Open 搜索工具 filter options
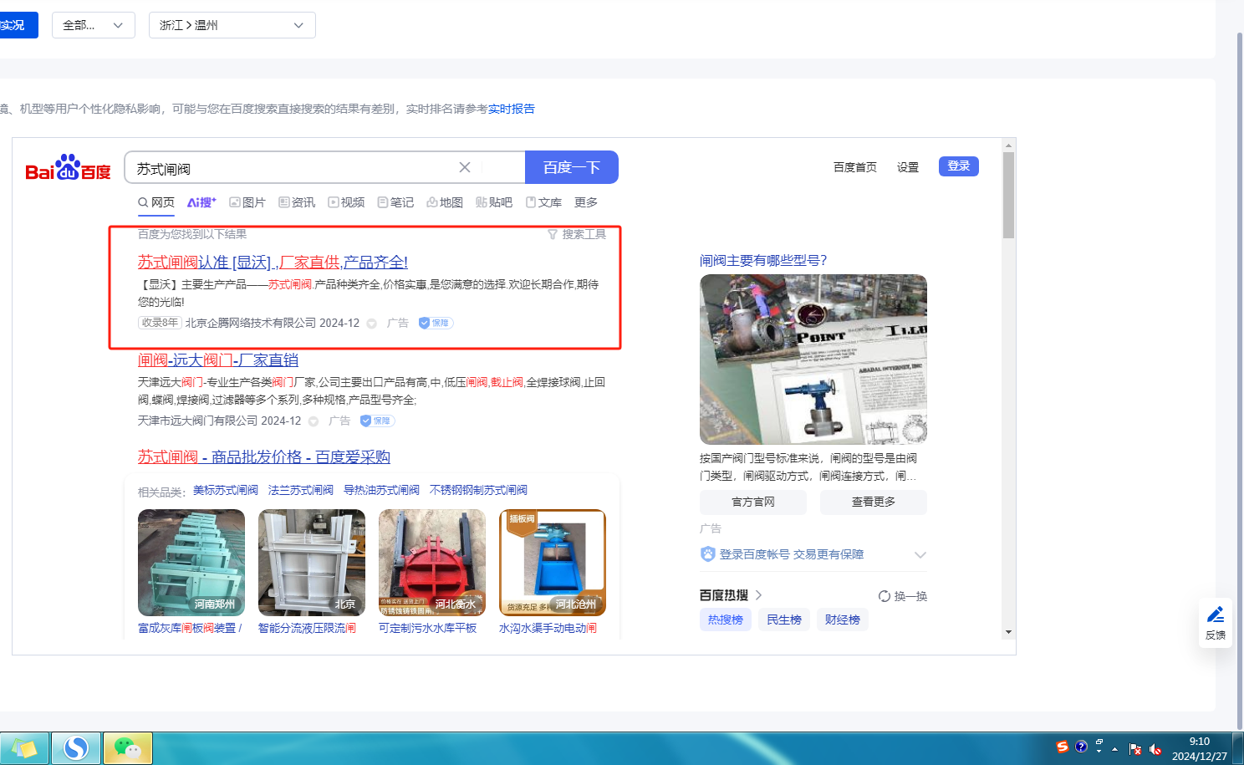 click(577, 234)
